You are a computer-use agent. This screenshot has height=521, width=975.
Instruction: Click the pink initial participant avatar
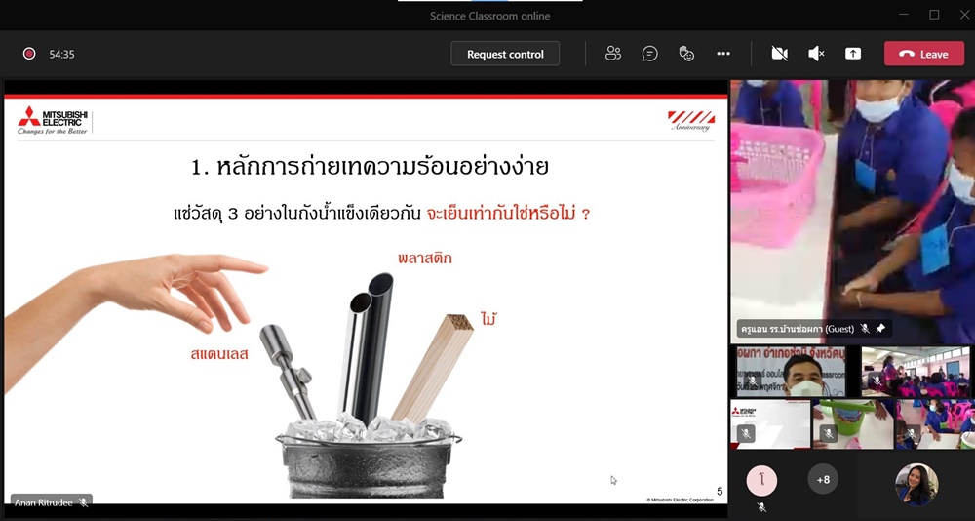(761, 480)
